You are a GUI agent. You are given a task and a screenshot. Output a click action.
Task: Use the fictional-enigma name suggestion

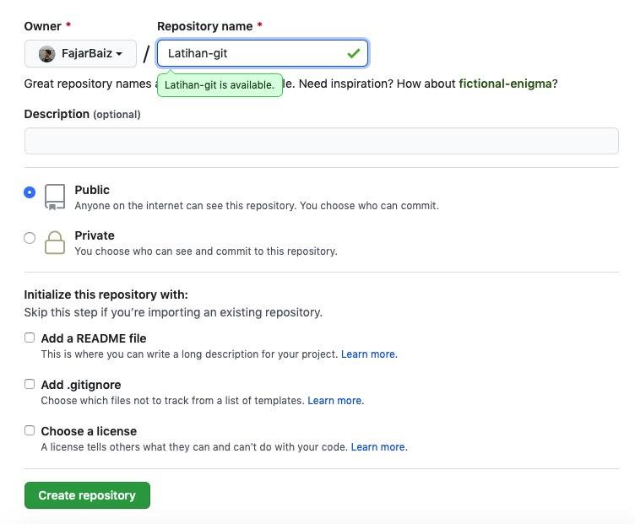click(505, 84)
